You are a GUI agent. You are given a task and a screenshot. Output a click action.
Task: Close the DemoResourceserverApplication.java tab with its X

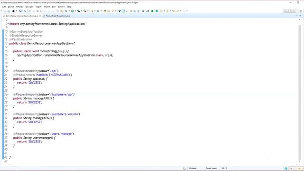[x=40, y=16]
